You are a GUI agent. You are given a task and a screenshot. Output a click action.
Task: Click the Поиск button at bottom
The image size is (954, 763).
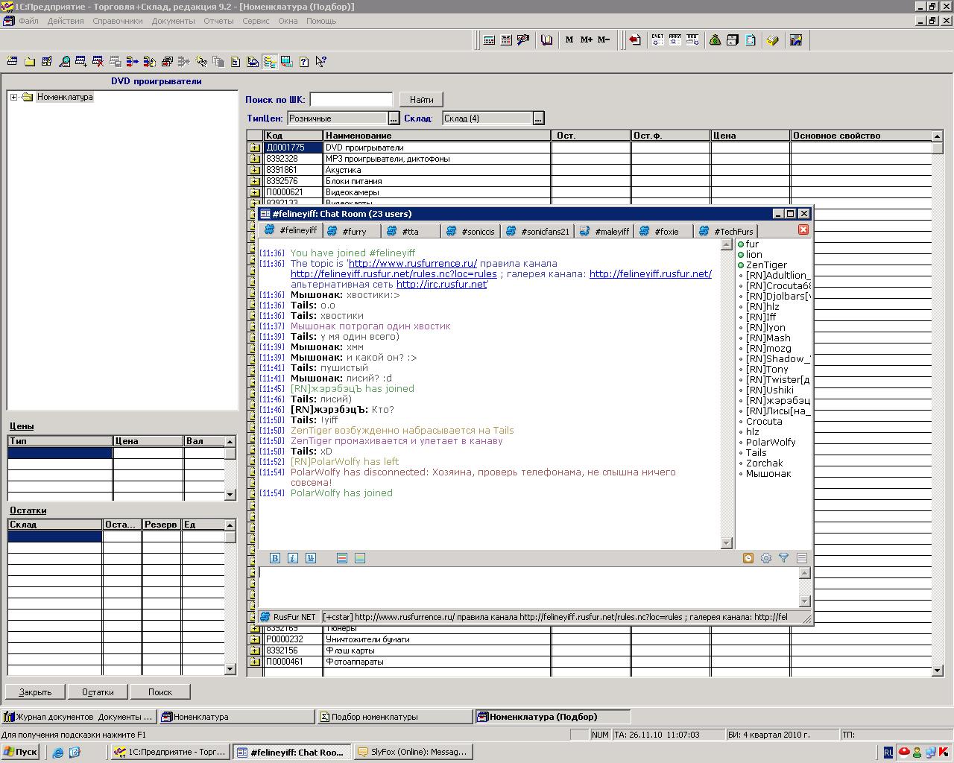(x=160, y=692)
